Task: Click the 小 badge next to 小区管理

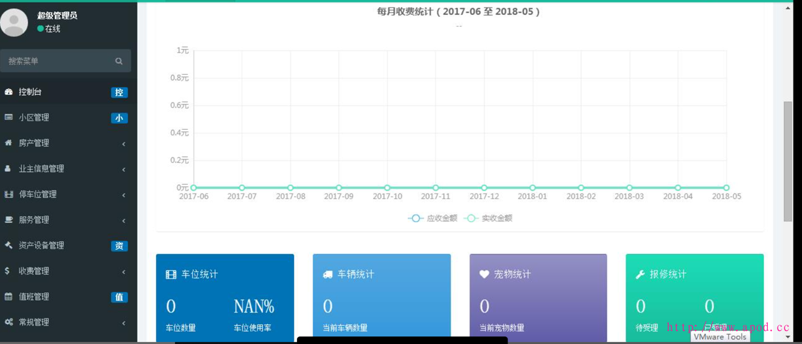Action: tap(119, 118)
